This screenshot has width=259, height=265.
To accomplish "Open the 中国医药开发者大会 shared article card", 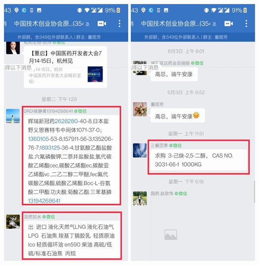I will point(65,67).
